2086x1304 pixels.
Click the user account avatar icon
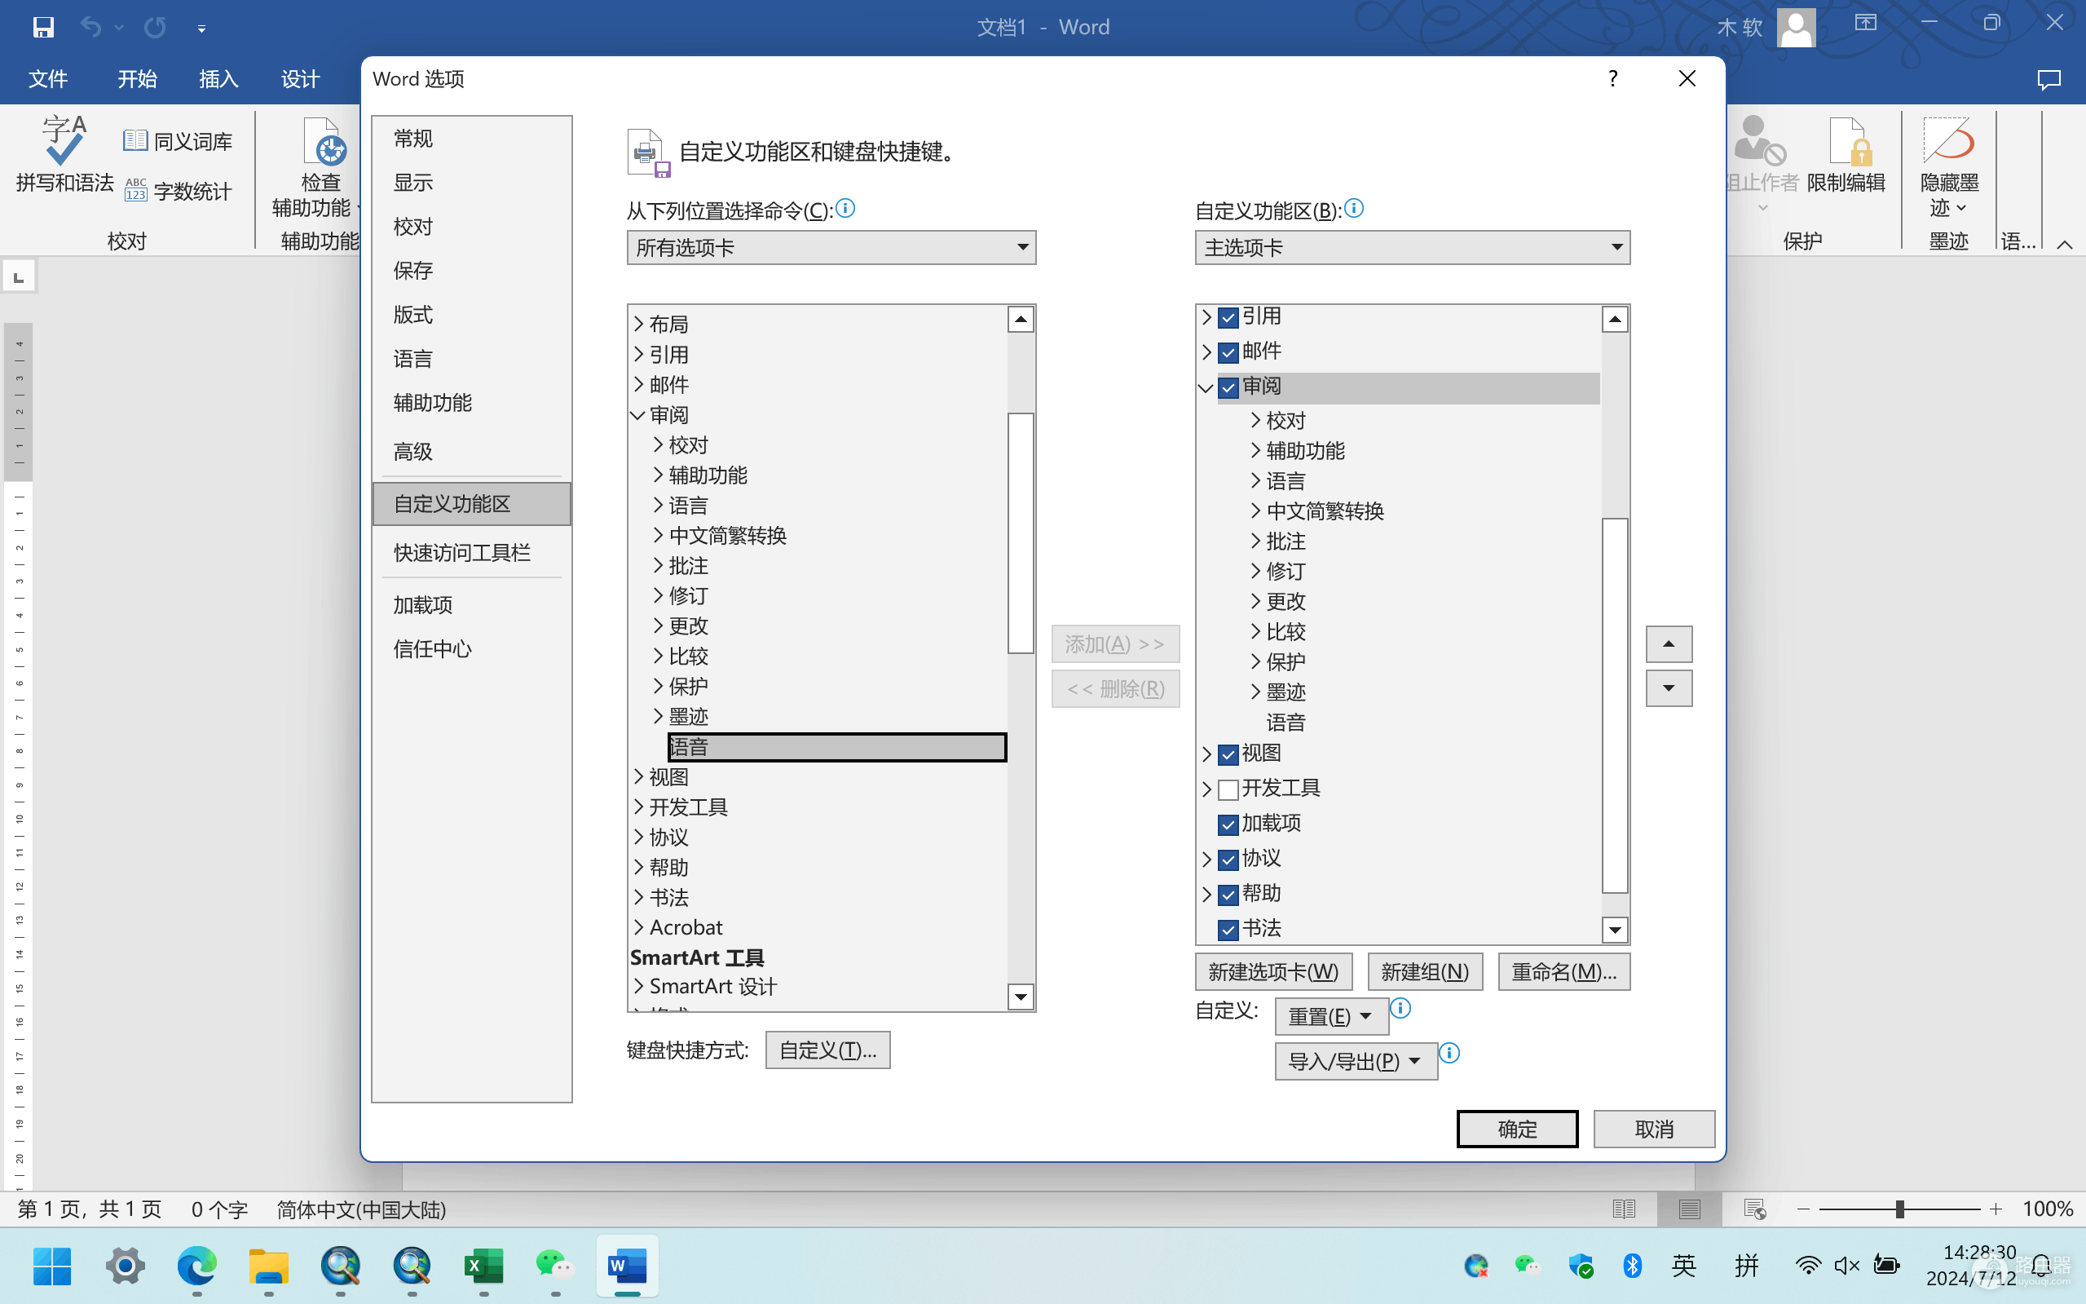[1797, 28]
